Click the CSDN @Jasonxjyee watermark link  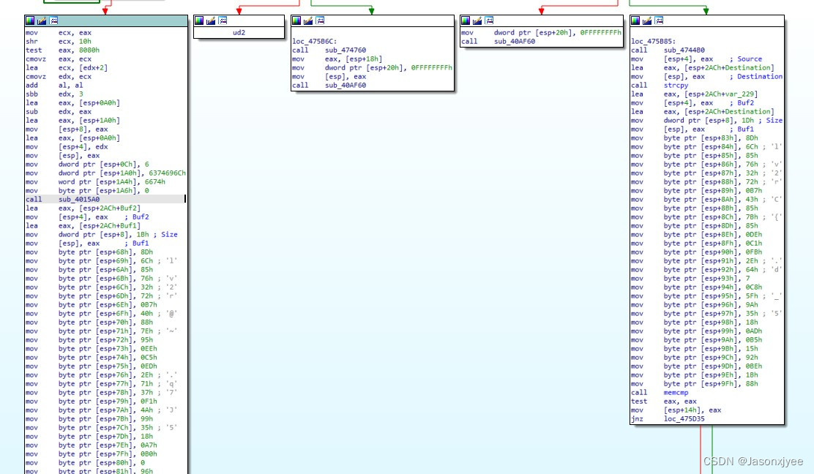753,462
